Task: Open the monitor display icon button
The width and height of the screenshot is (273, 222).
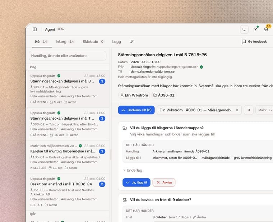Action: pos(244,29)
